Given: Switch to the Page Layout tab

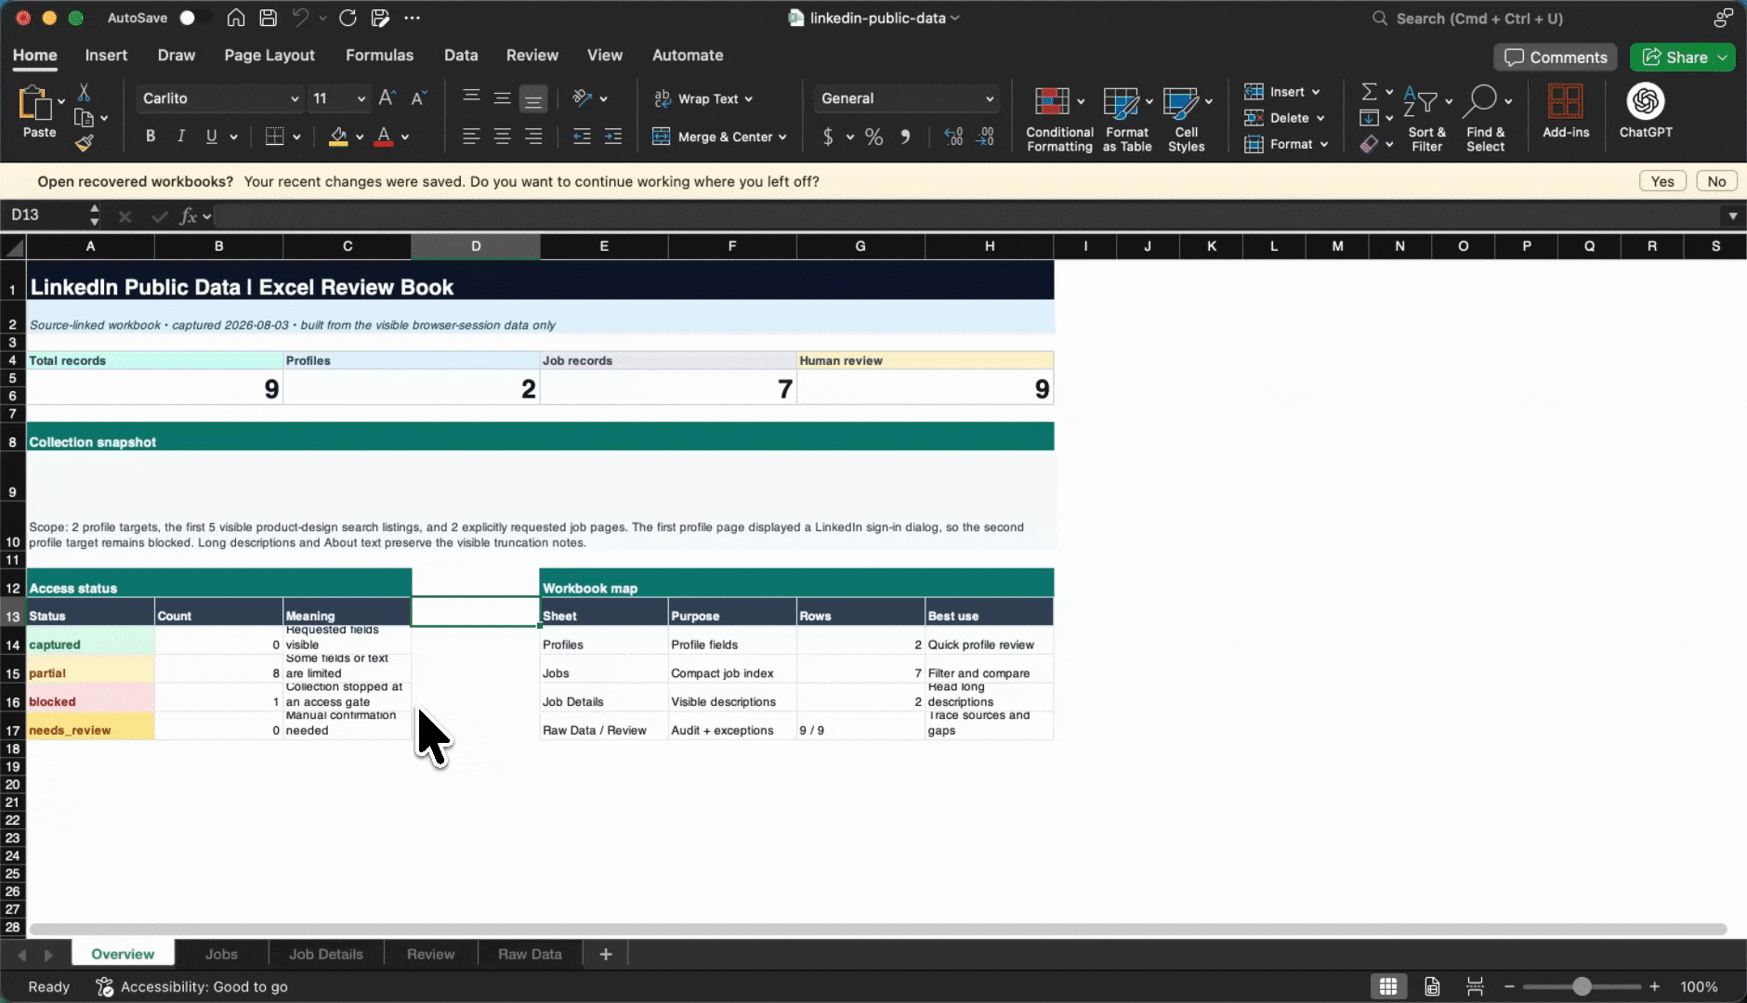Looking at the screenshot, I should click(269, 56).
